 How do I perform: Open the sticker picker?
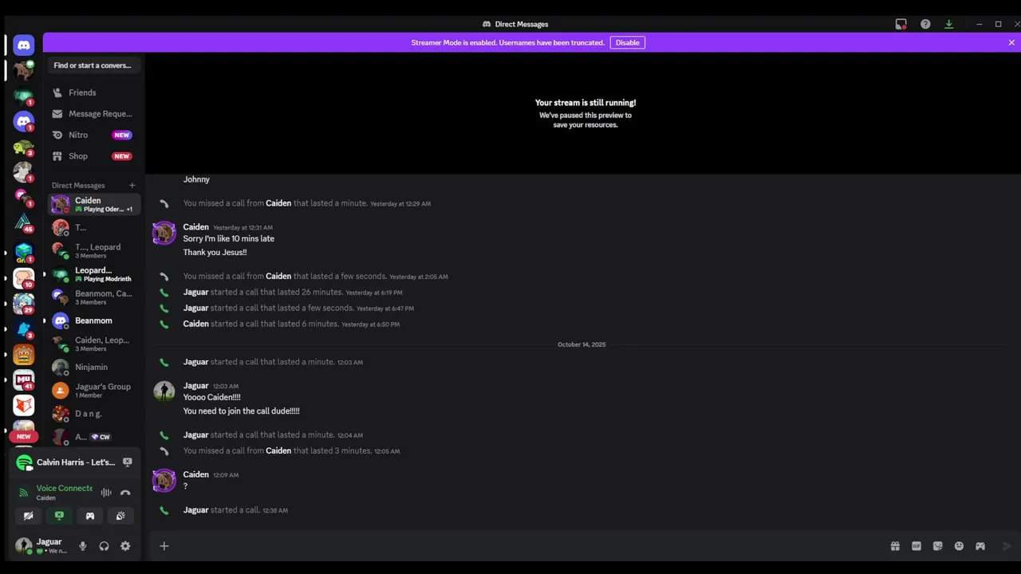938,546
